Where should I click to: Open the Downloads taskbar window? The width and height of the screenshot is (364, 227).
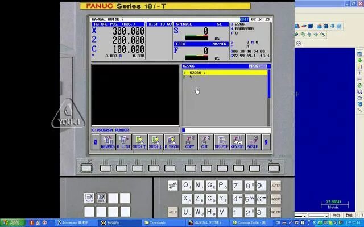tap(163, 223)
